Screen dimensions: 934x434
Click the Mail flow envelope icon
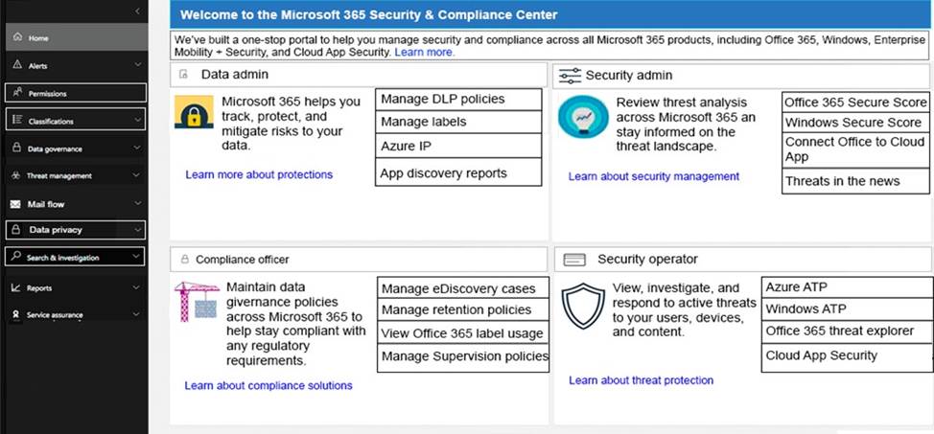(x=16, y=204)
